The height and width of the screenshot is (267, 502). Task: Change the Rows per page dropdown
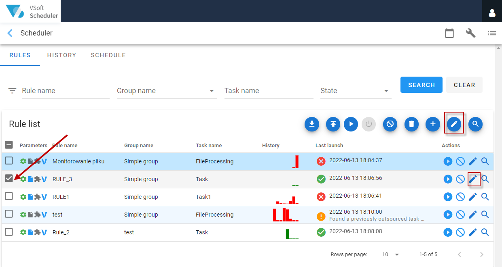tap(391, 254)
